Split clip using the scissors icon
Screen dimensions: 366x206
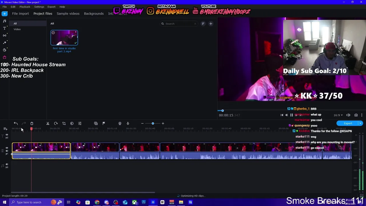(48, 123)
